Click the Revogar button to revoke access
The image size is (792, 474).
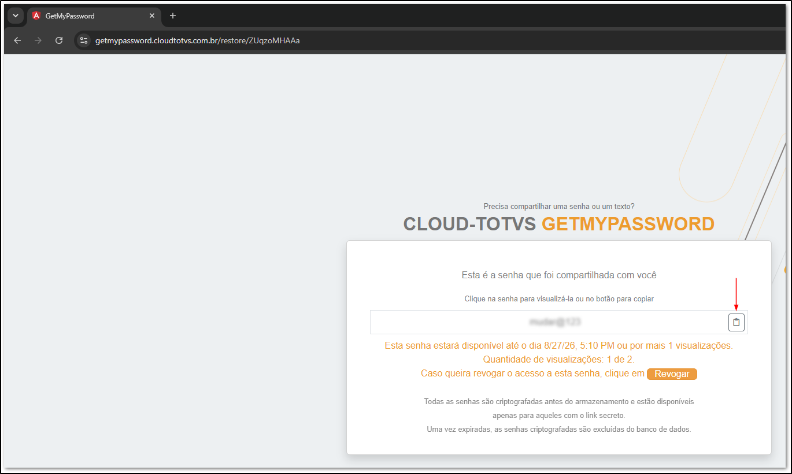pyautogui.click(x=672, y=374)
